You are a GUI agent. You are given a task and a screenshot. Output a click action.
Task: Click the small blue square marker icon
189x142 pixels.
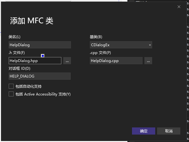coord(43,56)
